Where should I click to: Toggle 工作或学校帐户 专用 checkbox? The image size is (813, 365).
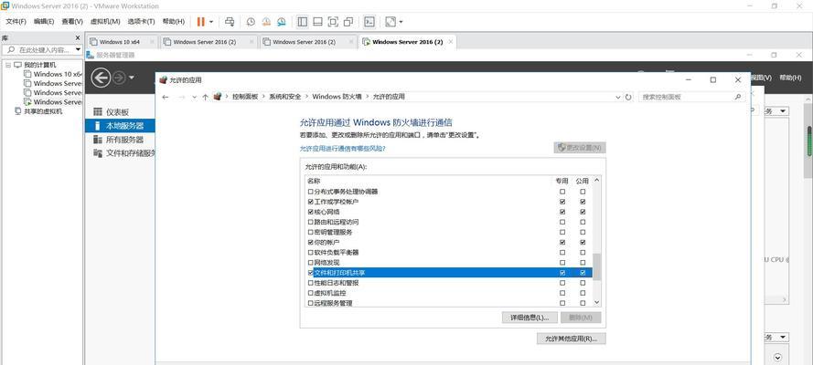click(x=562, y=202)
